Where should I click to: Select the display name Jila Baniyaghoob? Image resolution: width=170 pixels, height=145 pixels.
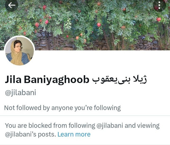point(47,80)
